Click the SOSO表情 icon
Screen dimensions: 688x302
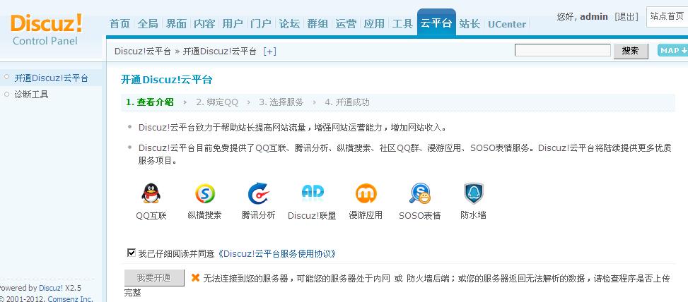(420, 193)
